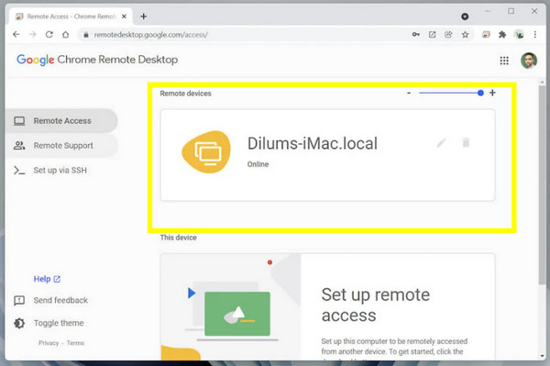
Task: Switch to Remote Support section
Action: (x=62, y=145)
